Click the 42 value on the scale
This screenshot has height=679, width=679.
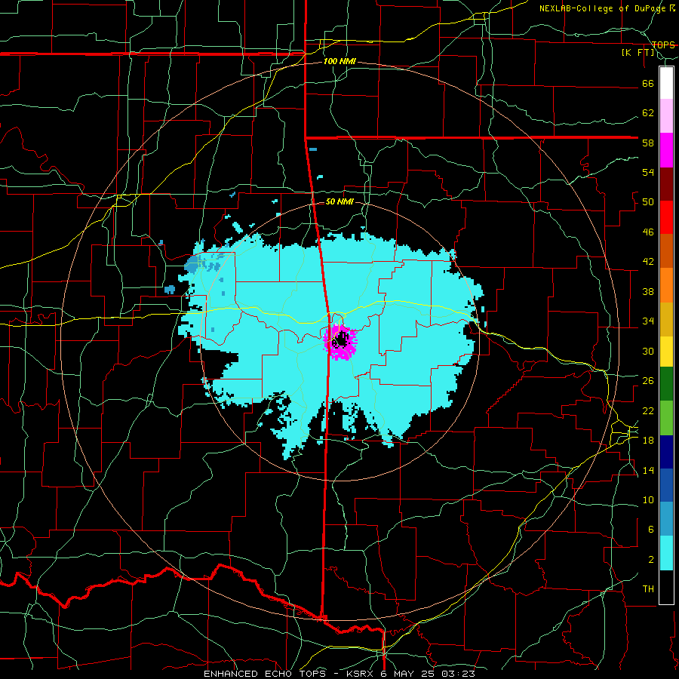(648, 262)
